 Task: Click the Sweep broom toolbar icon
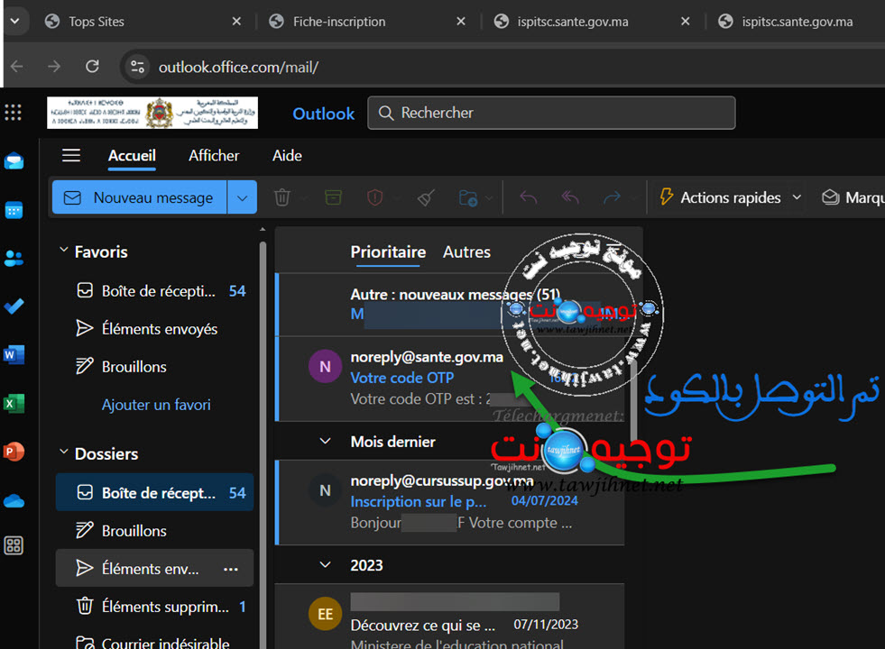(x=426, y=197)
